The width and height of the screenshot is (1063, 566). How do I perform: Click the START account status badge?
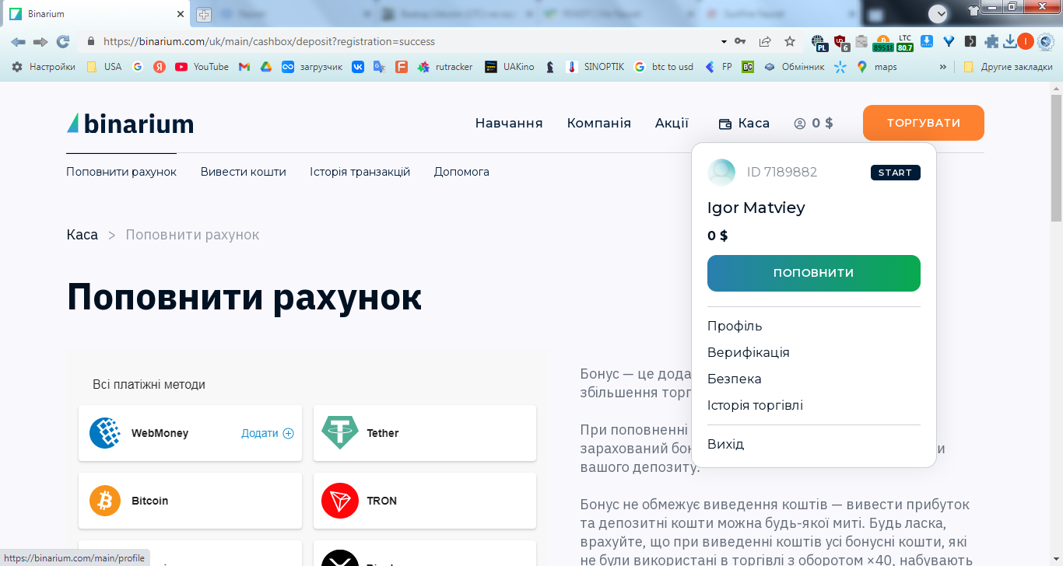coord(896,173)
